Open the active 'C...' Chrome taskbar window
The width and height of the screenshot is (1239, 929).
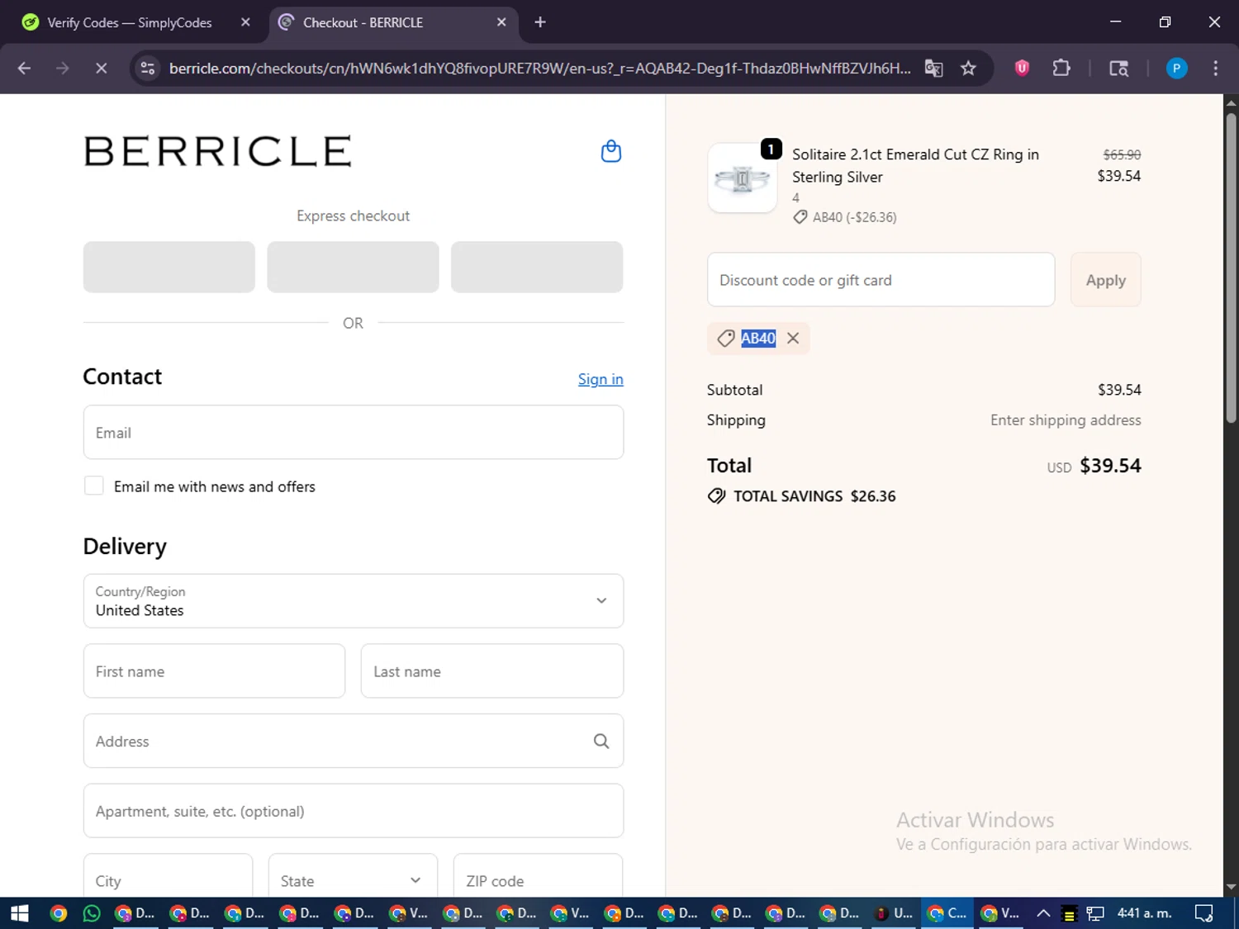tap(947, 913)
